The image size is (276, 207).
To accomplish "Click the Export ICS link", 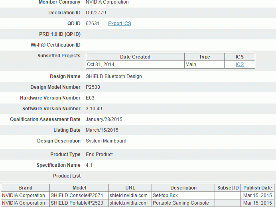I will coord(119,23).
